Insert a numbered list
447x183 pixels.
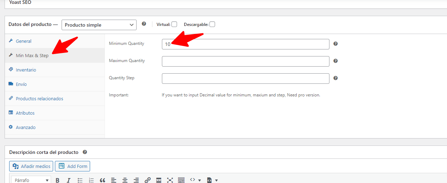coord(91,180)
